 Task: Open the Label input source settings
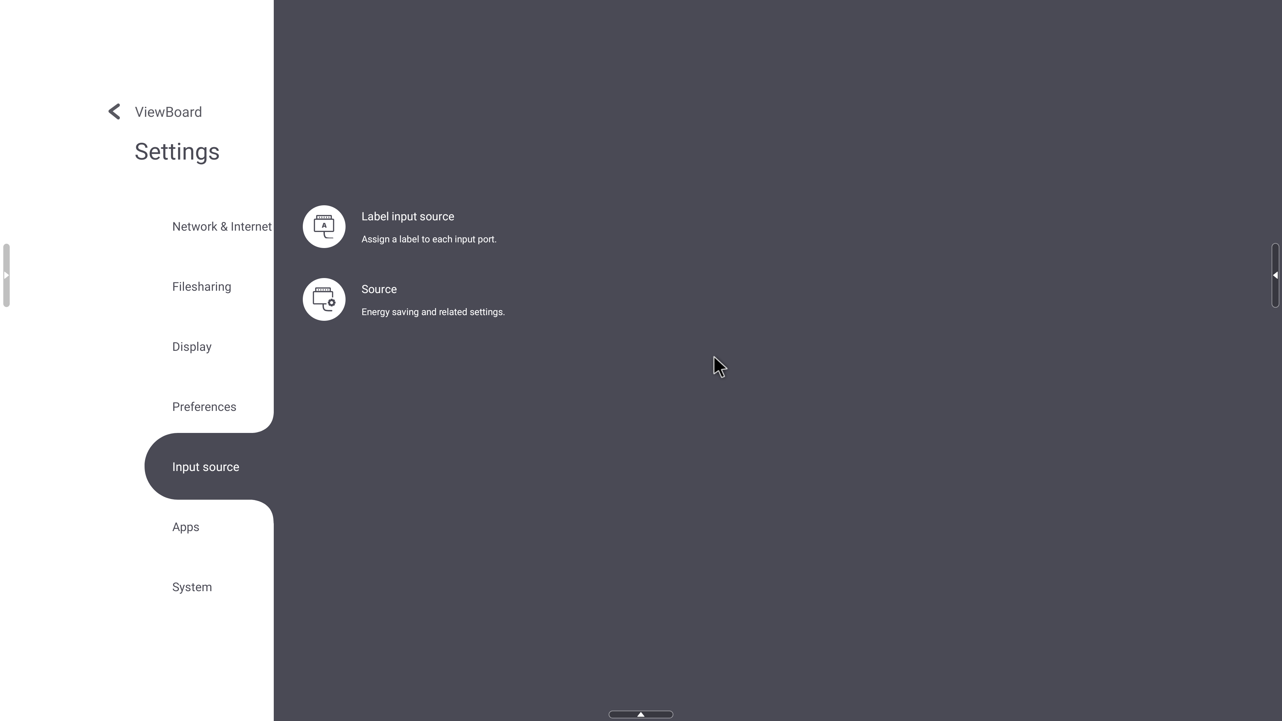408,226
